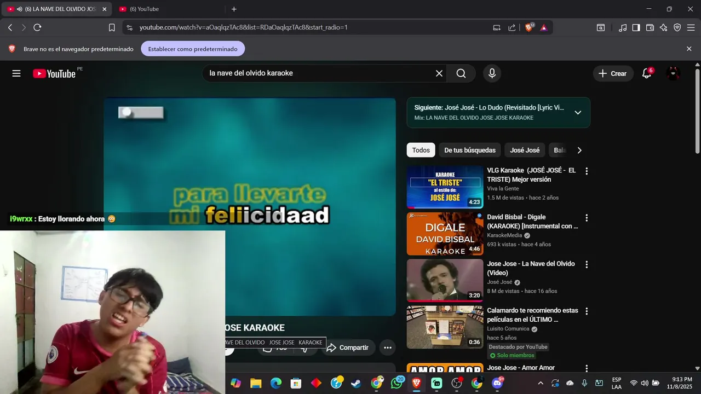This screenshot has height=394, width=701.
Task: Select the José José filter chip
Action: tap(525, 150)
